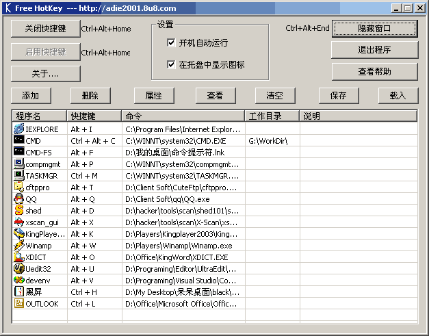429x336 pixels.
Task: Click the xscan_gui icon
Action: coord(19,222)
